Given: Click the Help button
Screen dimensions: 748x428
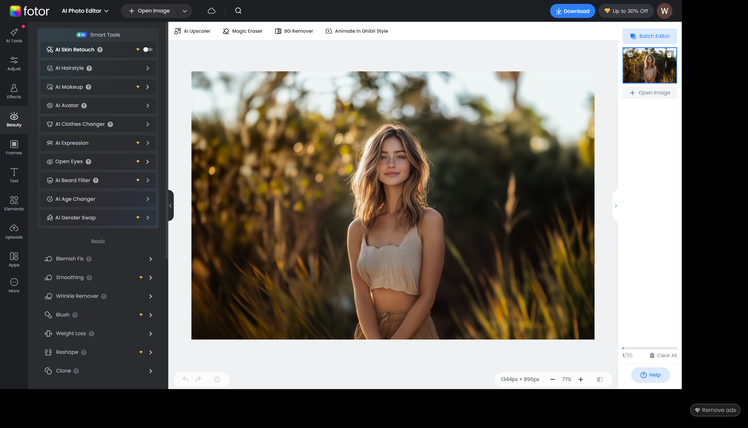Looking at the screenshot, I should pos(650,375).
